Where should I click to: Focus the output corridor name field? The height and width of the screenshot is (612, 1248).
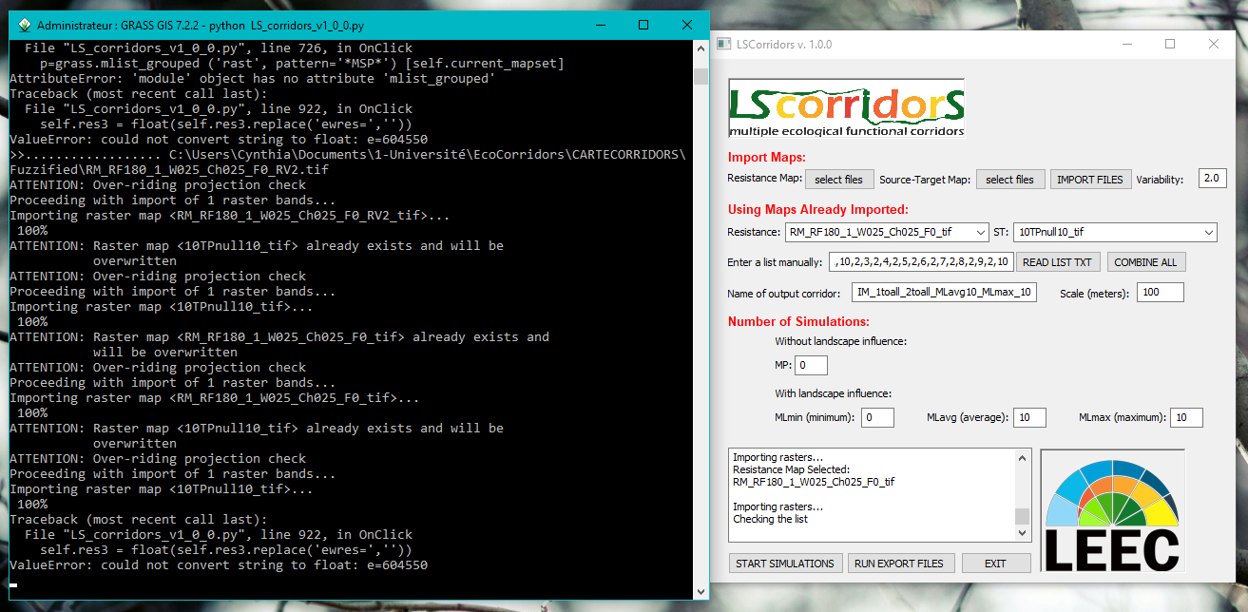pos(944,293)
